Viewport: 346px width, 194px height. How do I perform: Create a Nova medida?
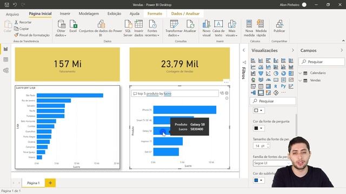coord(249,28)
